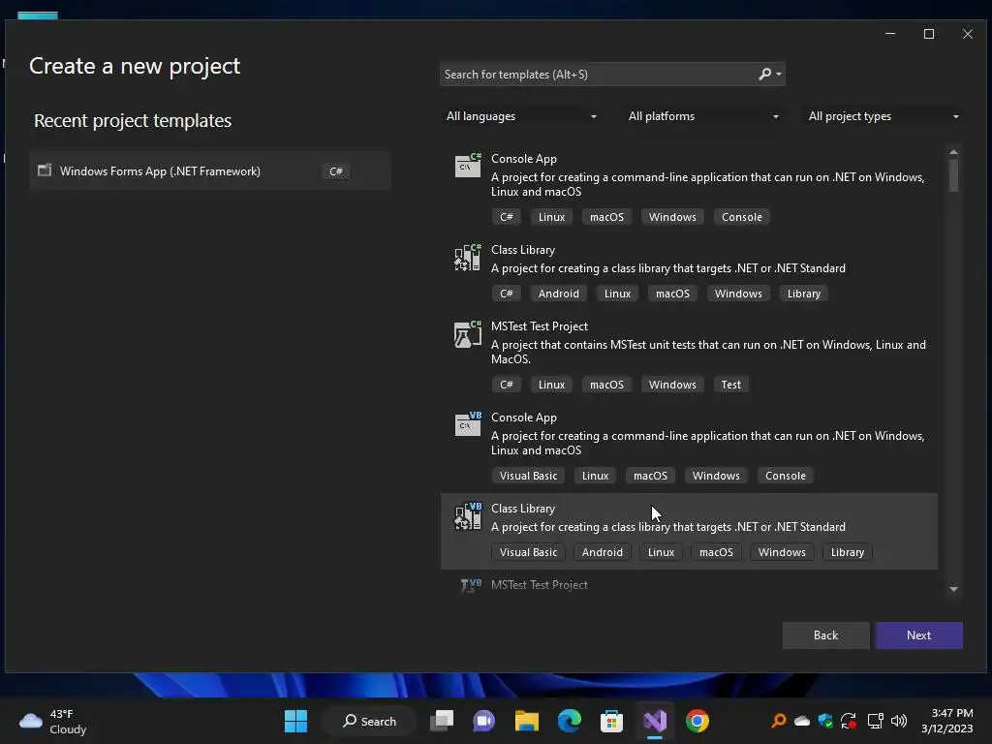This screenshot has width=992, height=744.
Task: Click the Next button
Action: click(x=918, y=635)
